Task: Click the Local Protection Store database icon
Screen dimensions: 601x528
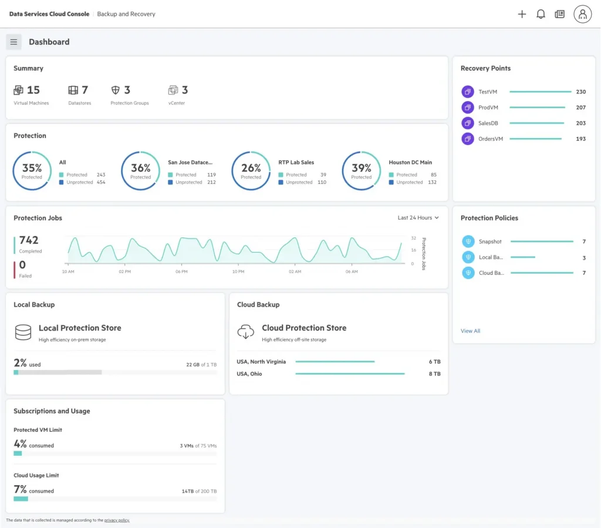Action: coord(23,332)
